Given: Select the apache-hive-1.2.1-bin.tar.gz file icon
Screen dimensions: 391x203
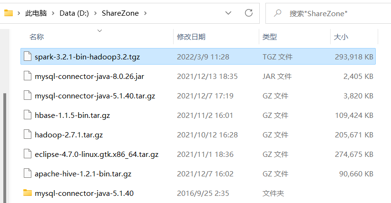Looking at the screenshot, I should click(28, 174).
